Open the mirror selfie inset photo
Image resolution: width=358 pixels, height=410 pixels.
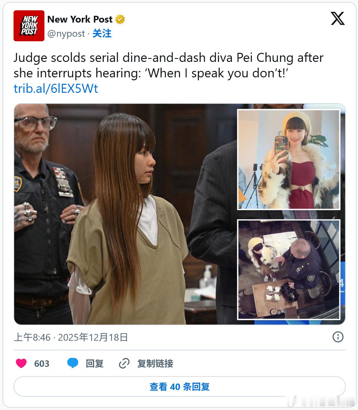click(x=289, y=160)
